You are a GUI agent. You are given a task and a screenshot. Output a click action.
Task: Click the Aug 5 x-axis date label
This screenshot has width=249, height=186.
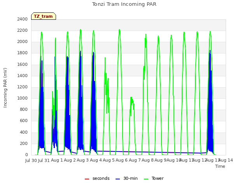coord(109,160)
